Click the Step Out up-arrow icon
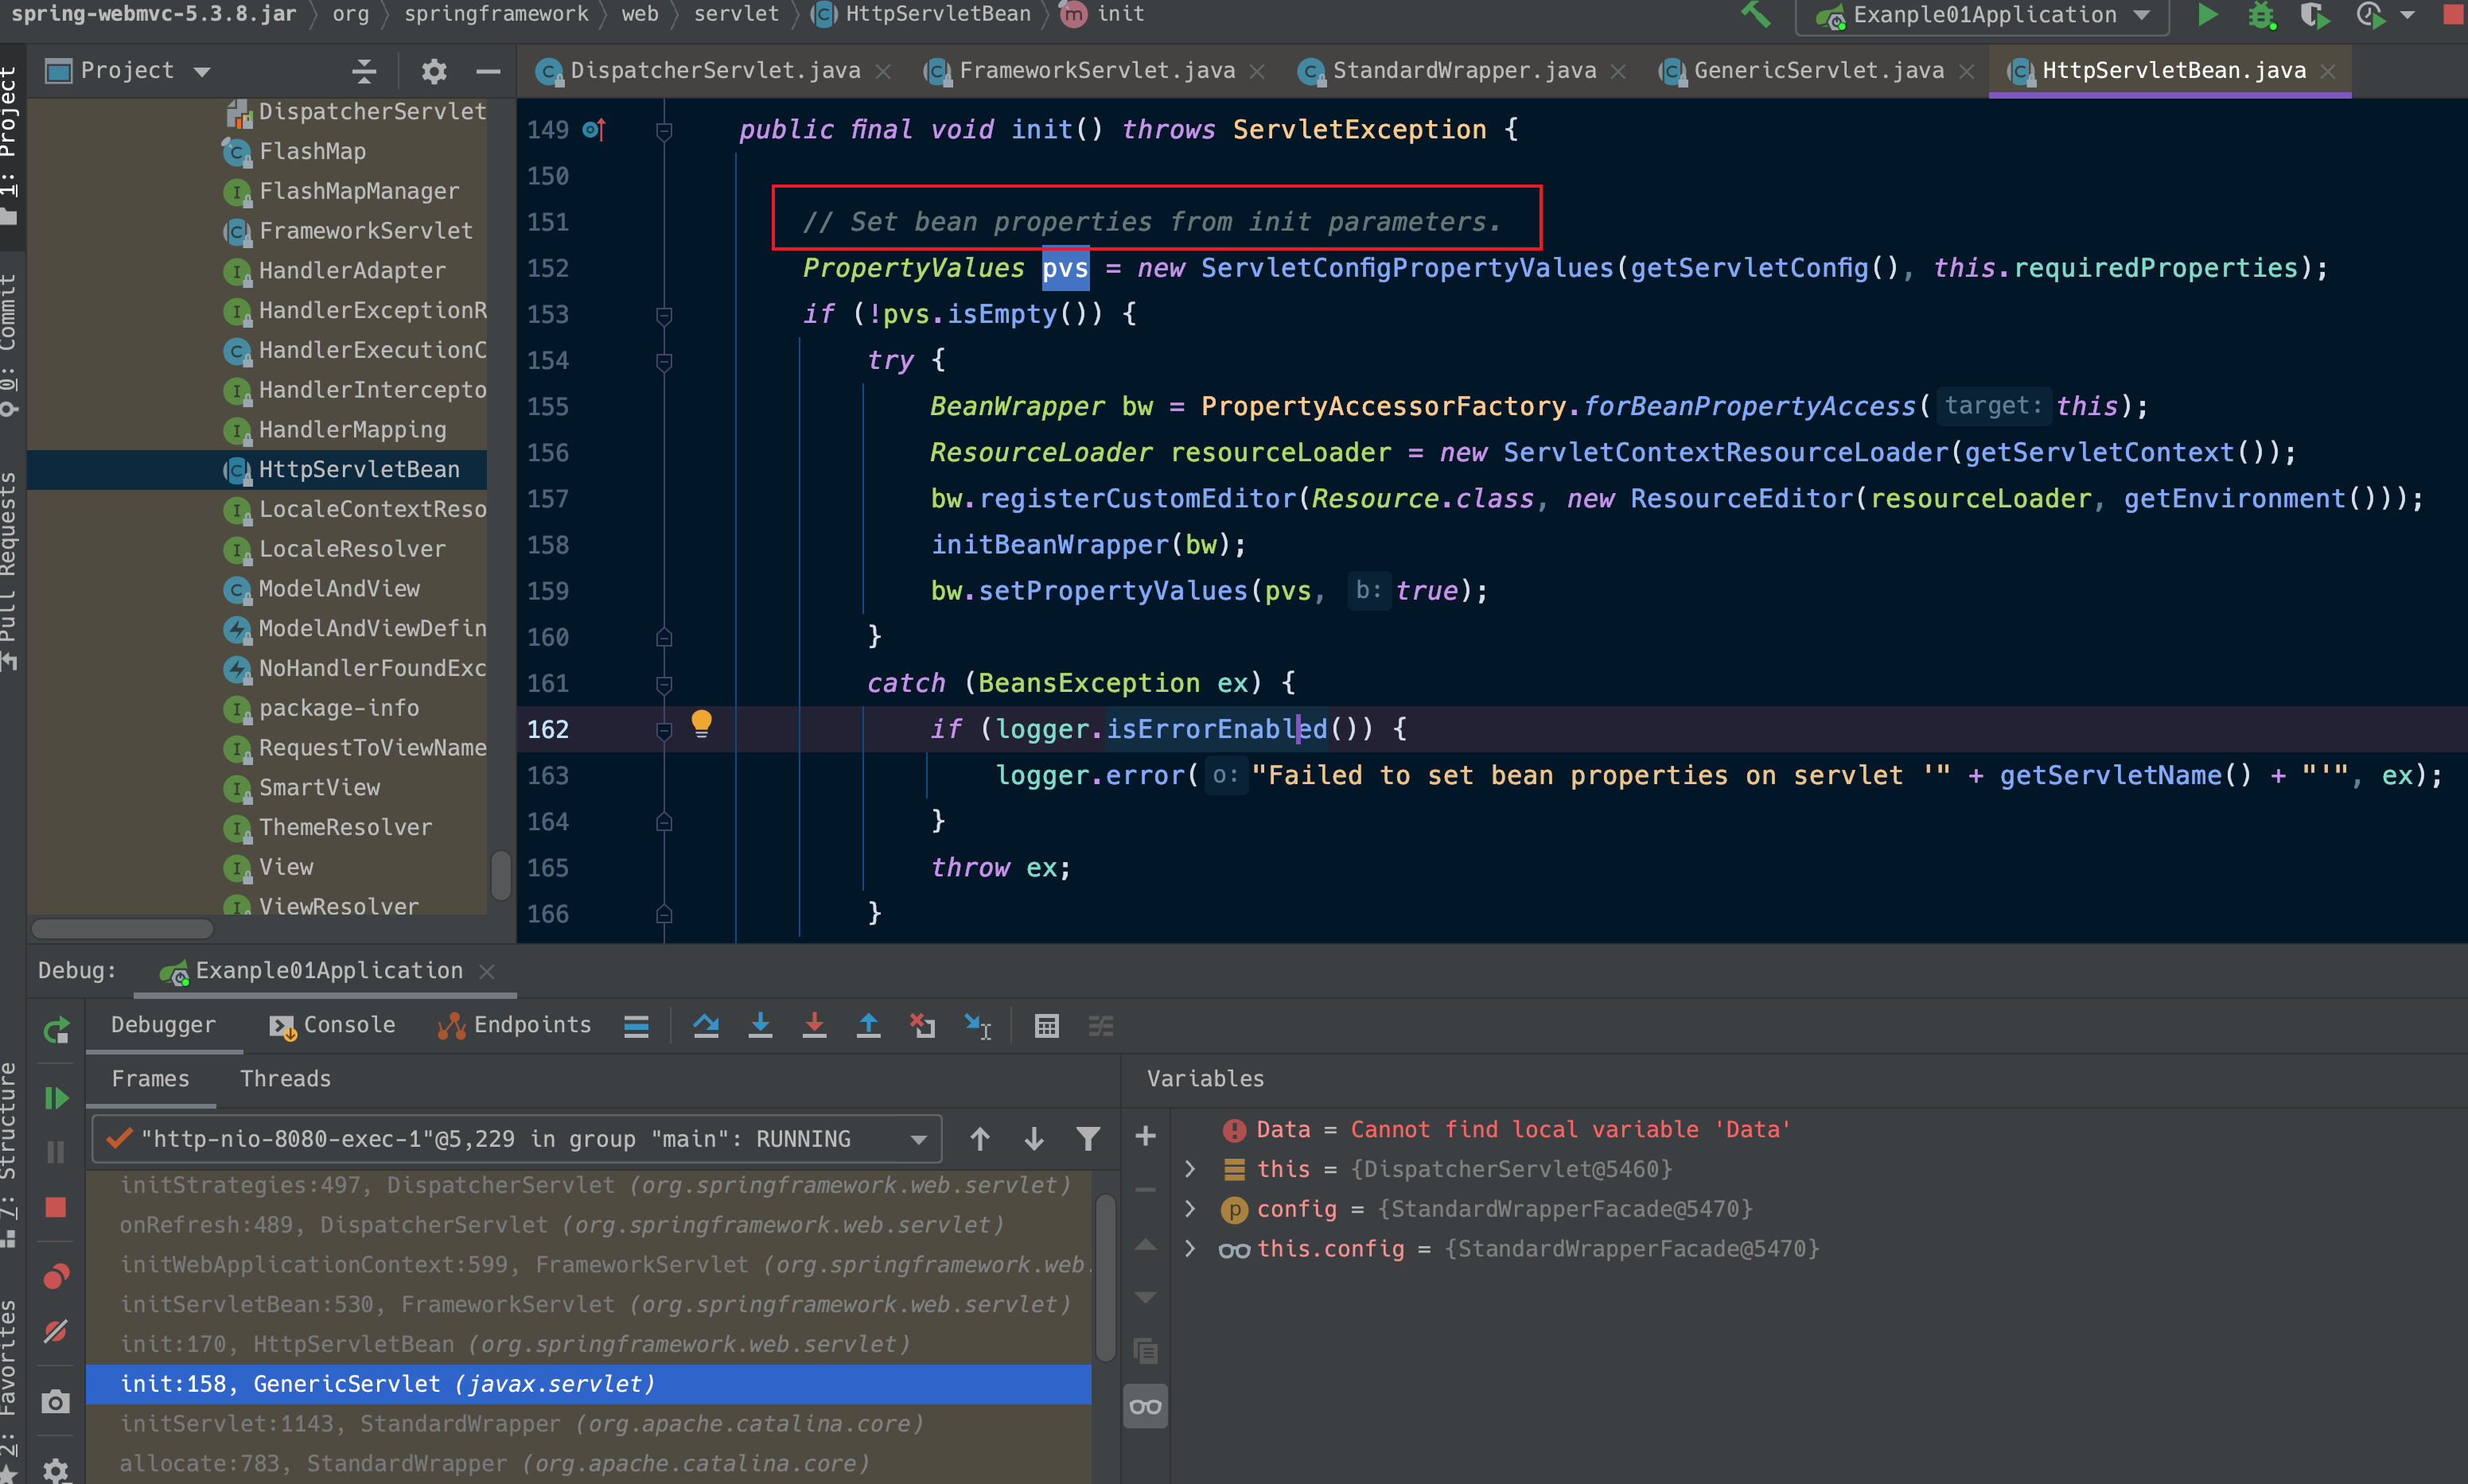The image size is (2468, 1484). [868, 1025]
